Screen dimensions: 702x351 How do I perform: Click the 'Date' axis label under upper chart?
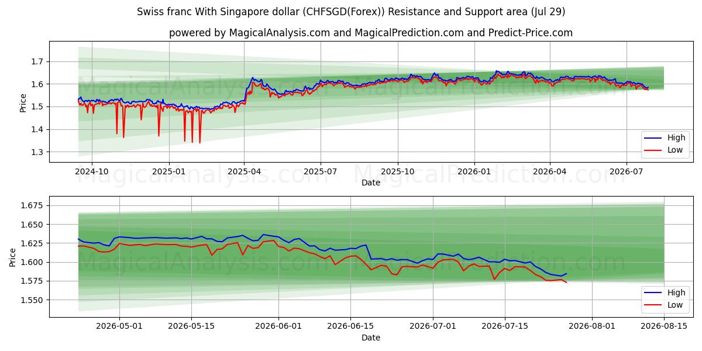click(371, 183)
